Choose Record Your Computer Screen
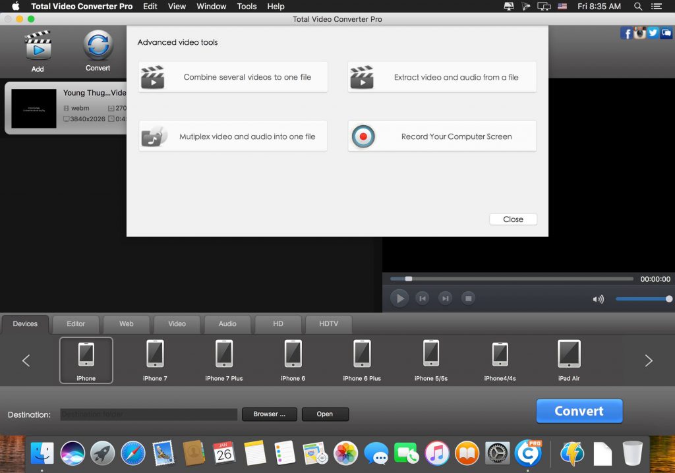The height and width of the screenshot is (473, 675). click(x=442, y=136)
